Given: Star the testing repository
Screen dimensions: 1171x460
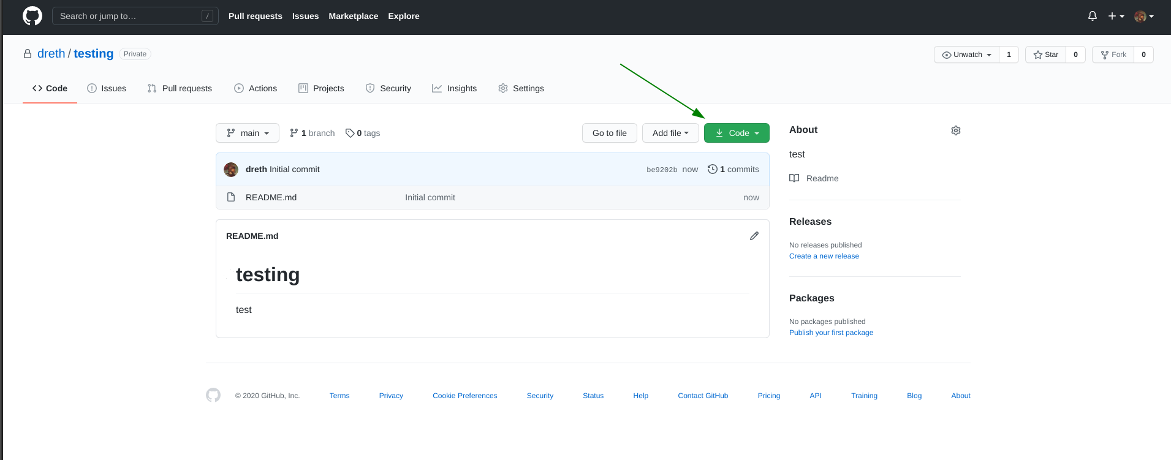Looking at the screenshot, I should click(x=1046, y=55).
